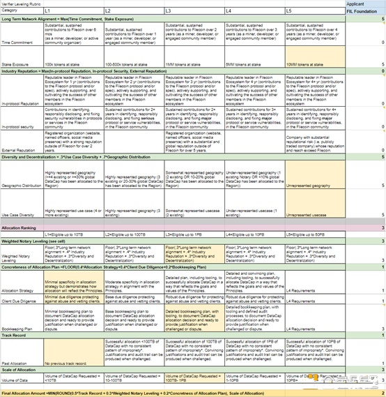Select the FIL Foundation applicant header cell
The image size is (386, 397).
[x=366, y=11]
